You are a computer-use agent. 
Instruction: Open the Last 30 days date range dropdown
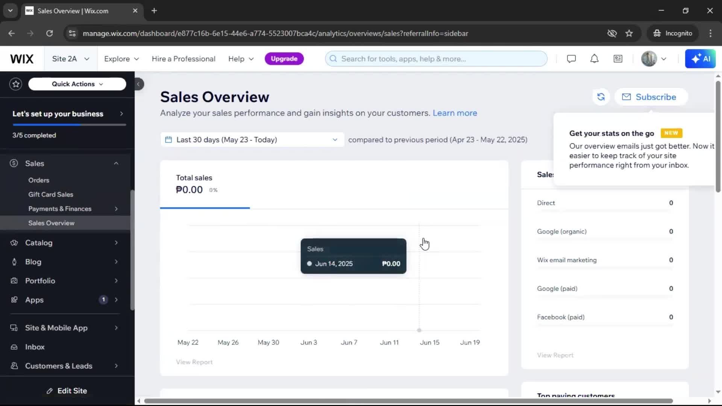[x=252, y=139]
